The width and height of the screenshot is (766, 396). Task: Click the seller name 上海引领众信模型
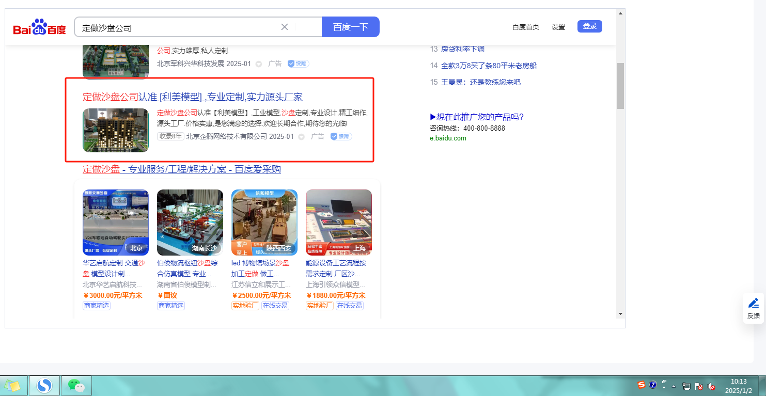tap(335, 284)
